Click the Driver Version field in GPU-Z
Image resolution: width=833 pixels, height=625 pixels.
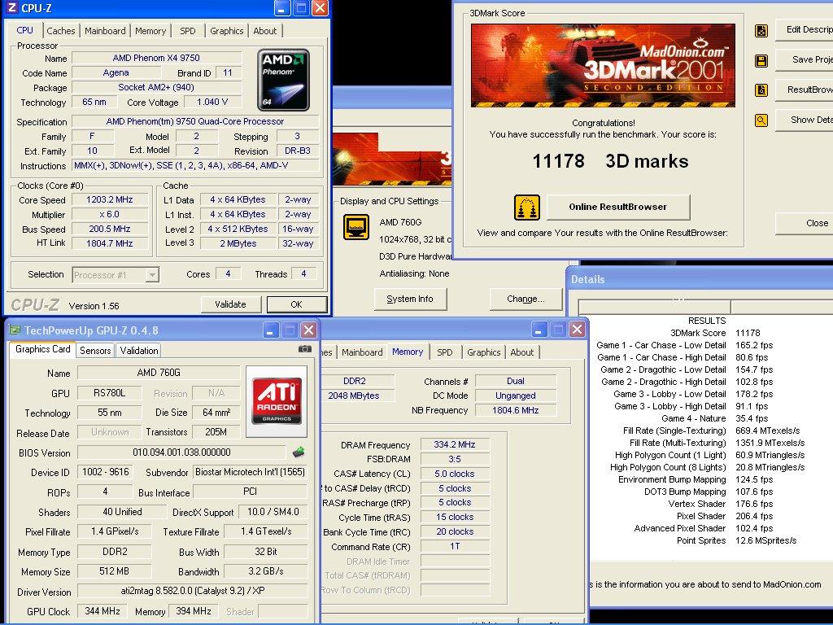[x=192, y=591]
